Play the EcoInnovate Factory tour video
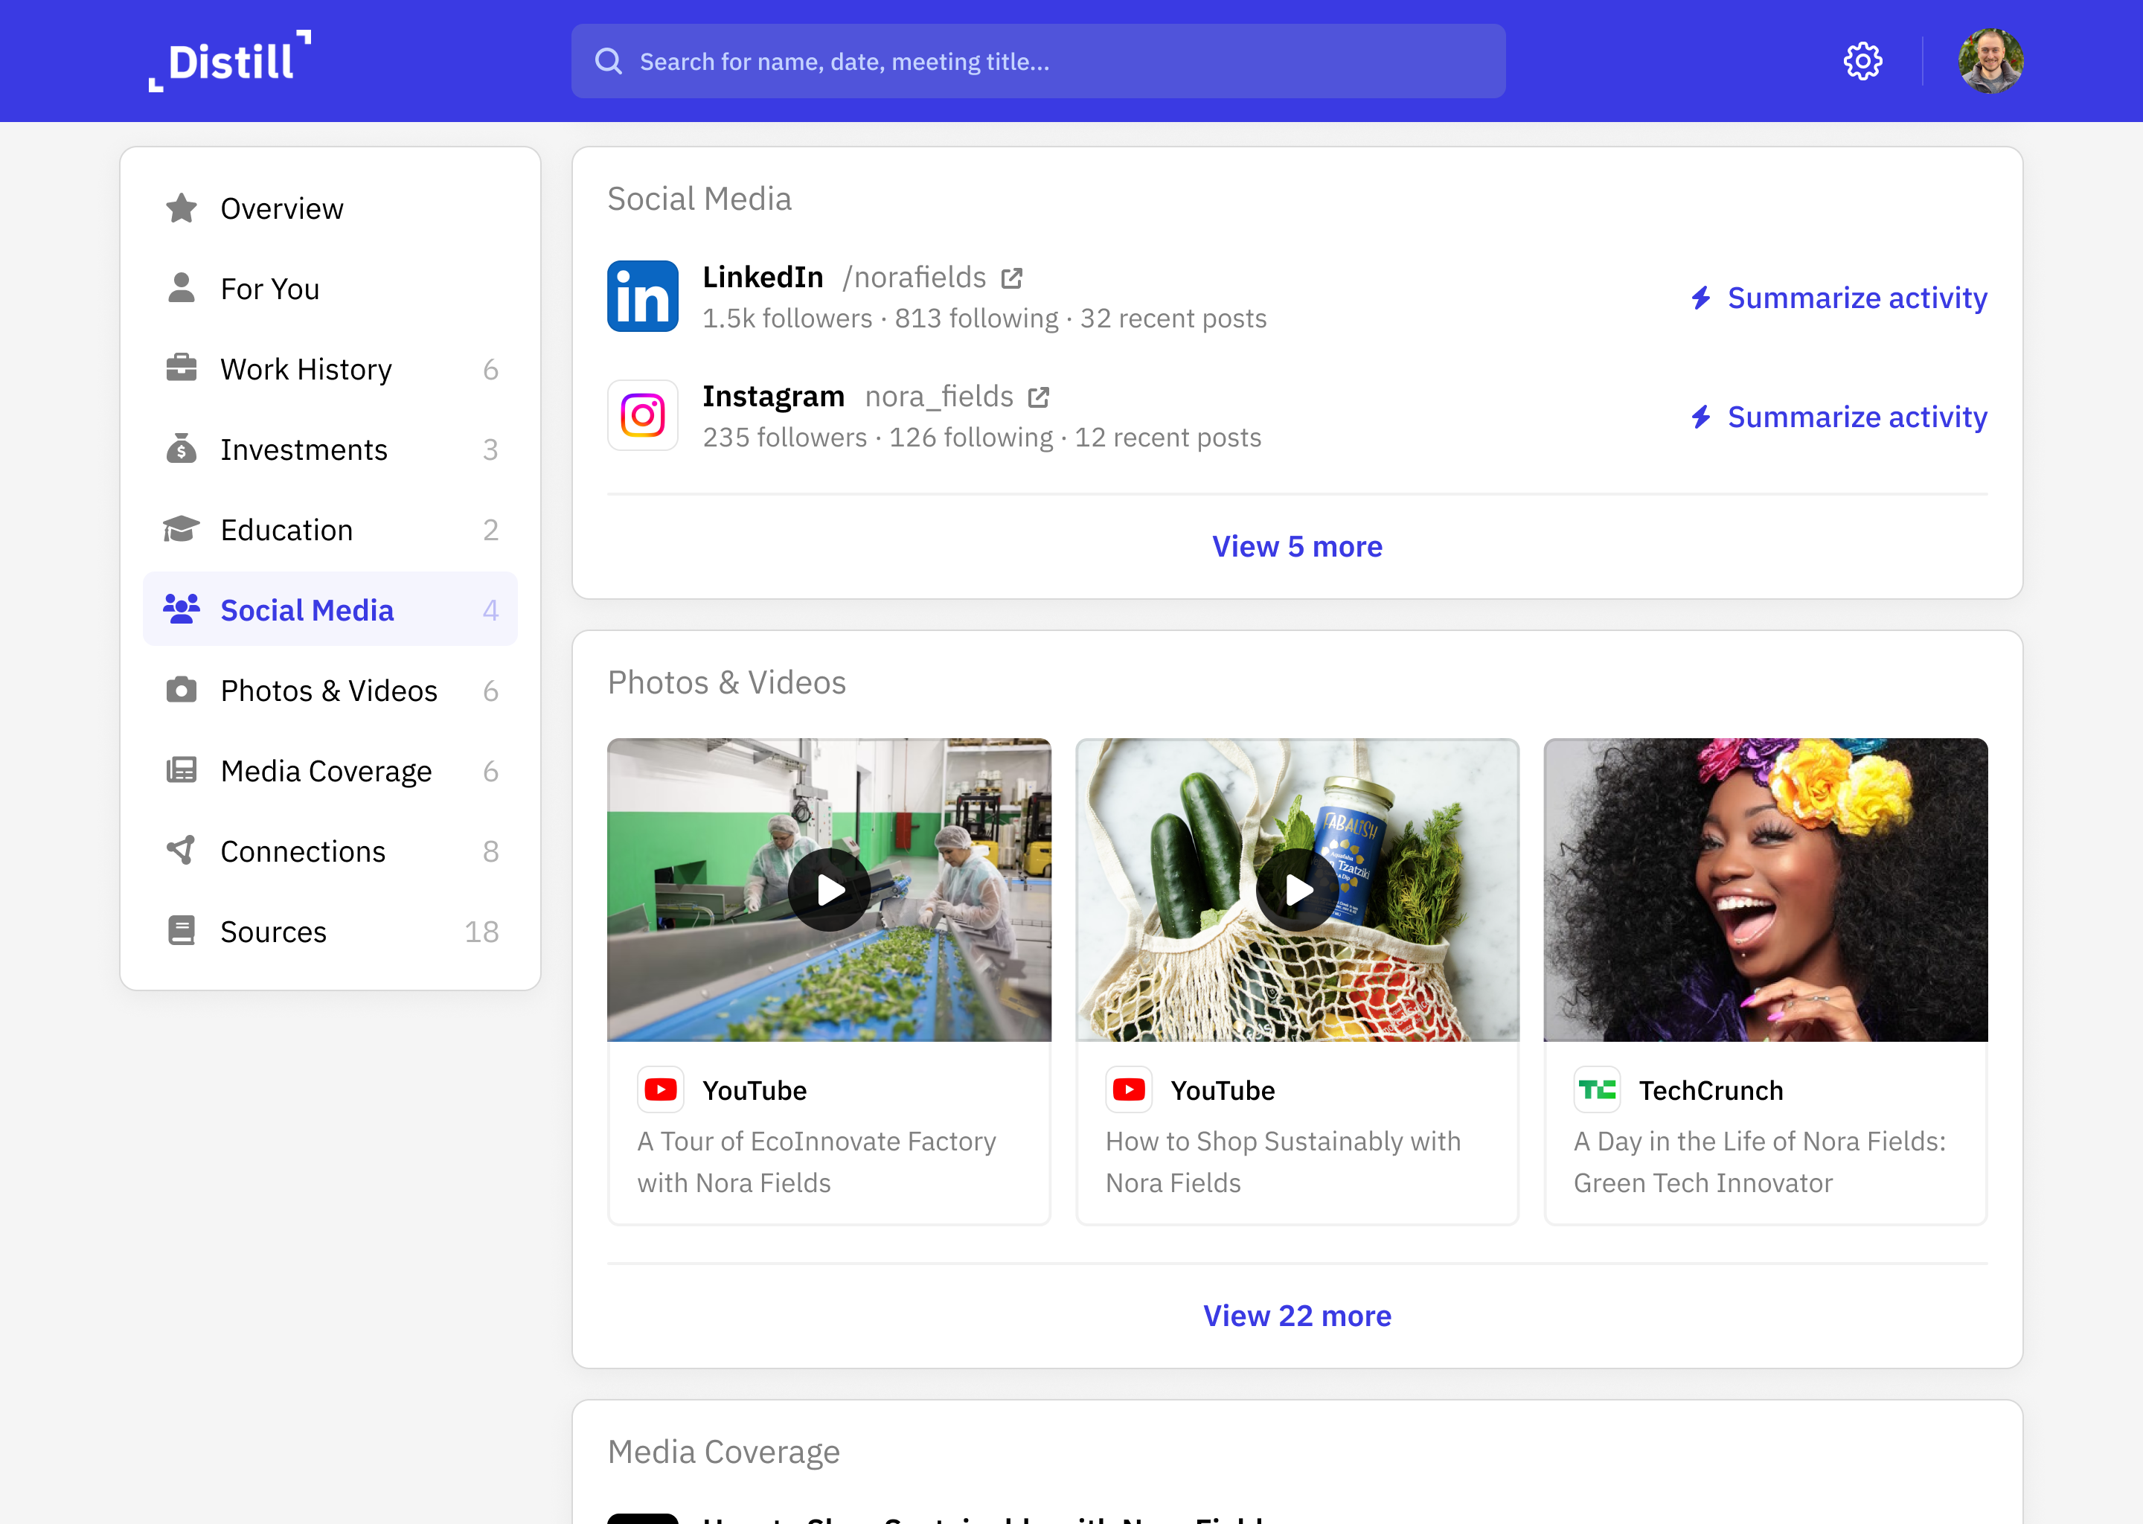This screenshot has width=2143, height=1524. point(828,890)
